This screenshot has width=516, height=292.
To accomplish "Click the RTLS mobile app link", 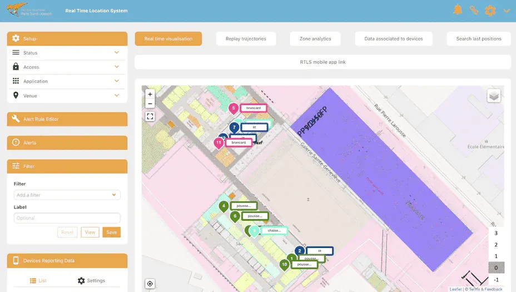I will pyautogui.click(x=323, y=62).
